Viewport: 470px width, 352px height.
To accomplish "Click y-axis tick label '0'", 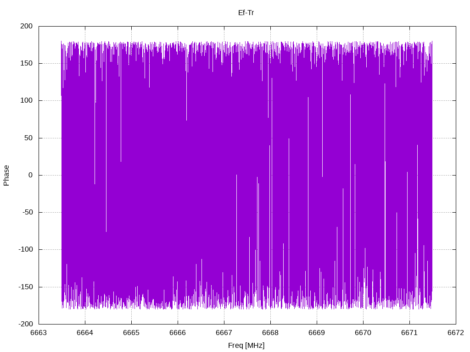I will [31, 175].
